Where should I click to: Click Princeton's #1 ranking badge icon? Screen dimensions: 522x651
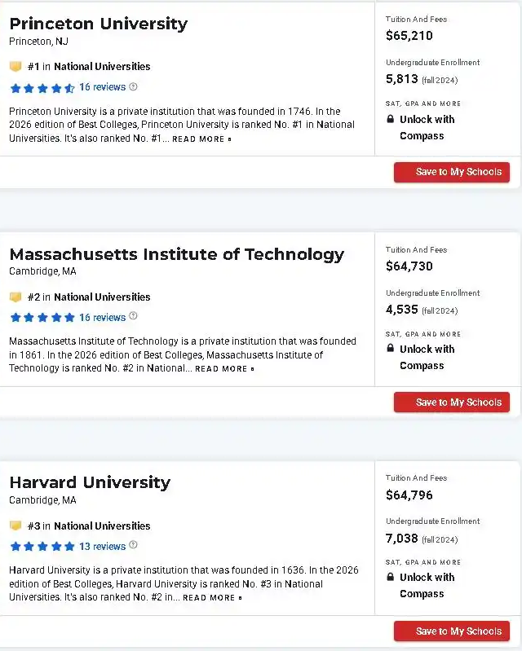15,67
